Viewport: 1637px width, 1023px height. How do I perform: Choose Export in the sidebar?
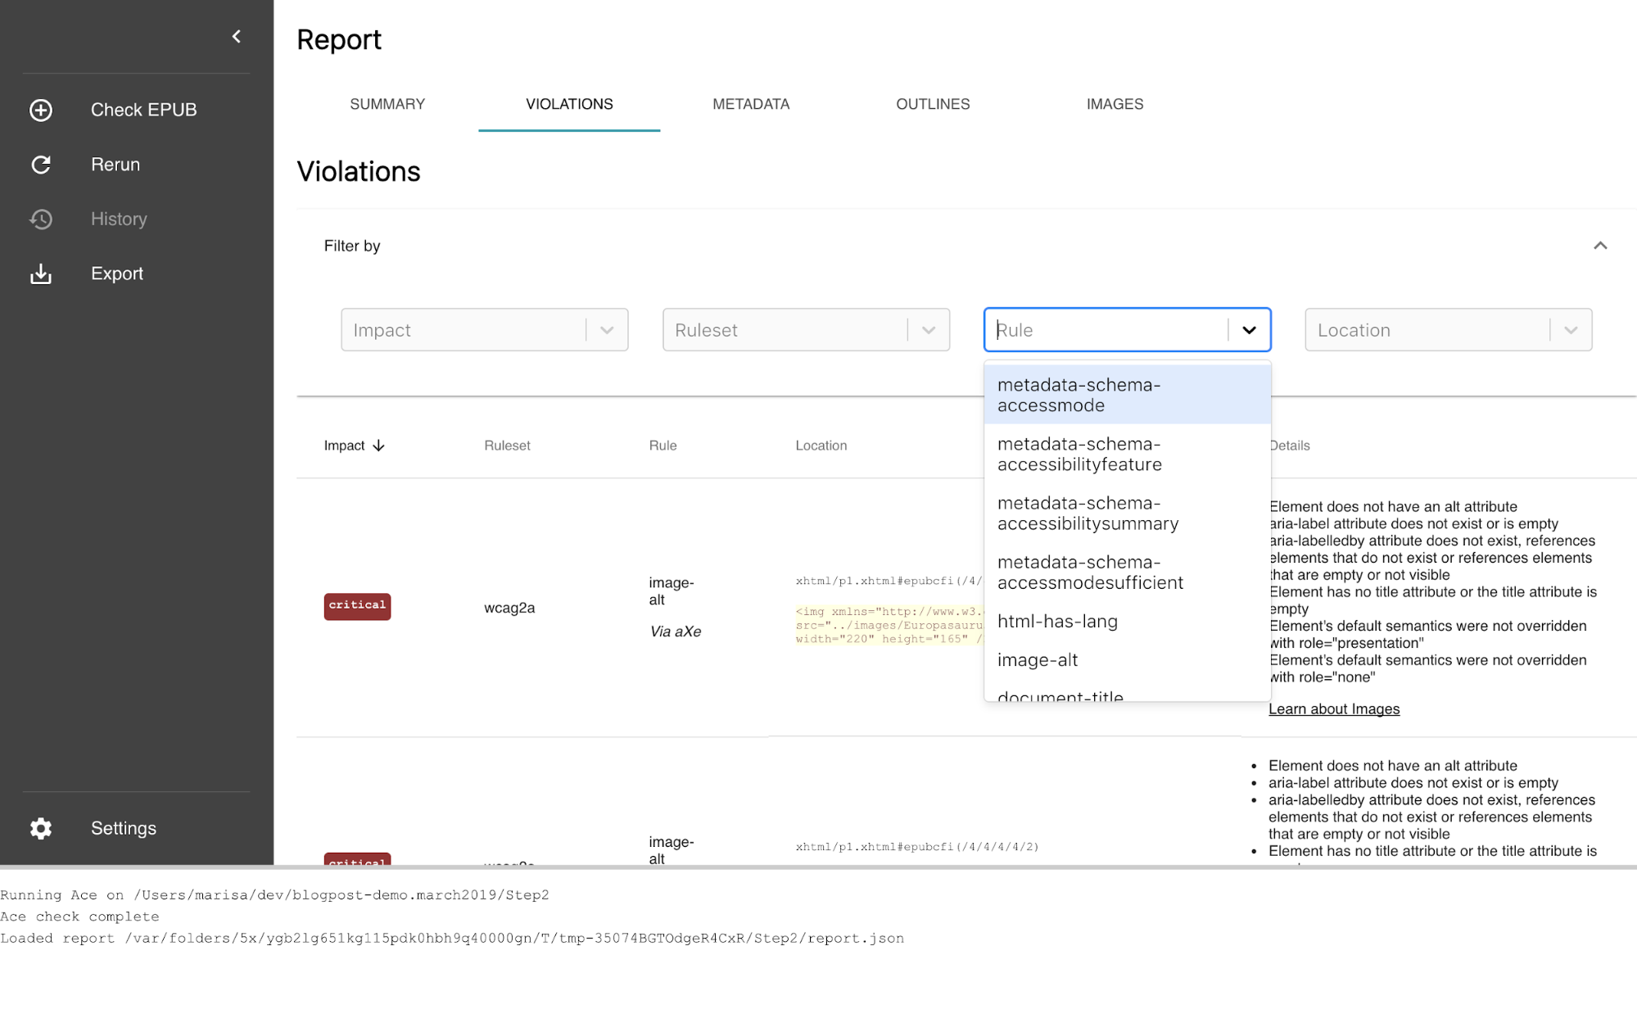pyautogui.click(x=117, y=274)
